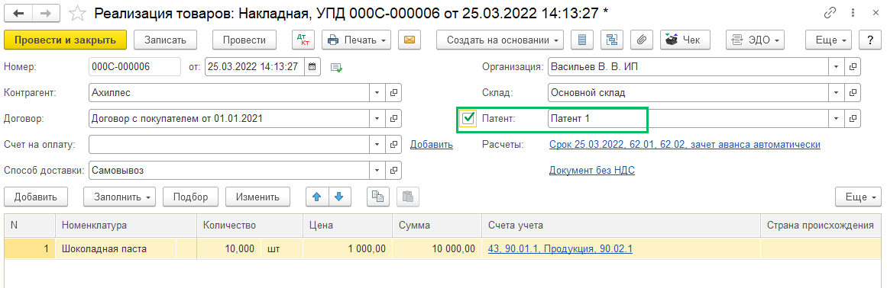The height and width of the screenshot is (288, 887).
Task: Uncheck the Патент checkbox
Action: point(468,118)
